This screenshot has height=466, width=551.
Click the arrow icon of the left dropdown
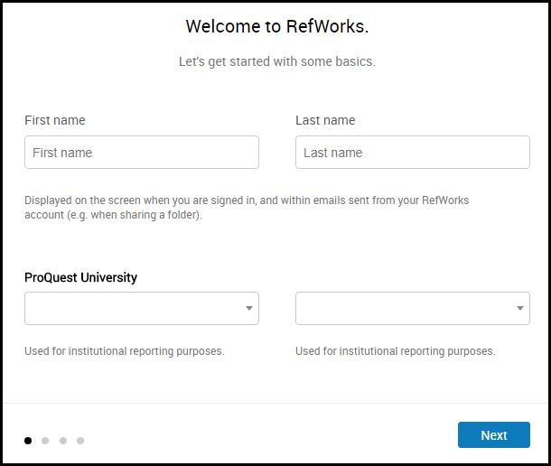point(249,309)
